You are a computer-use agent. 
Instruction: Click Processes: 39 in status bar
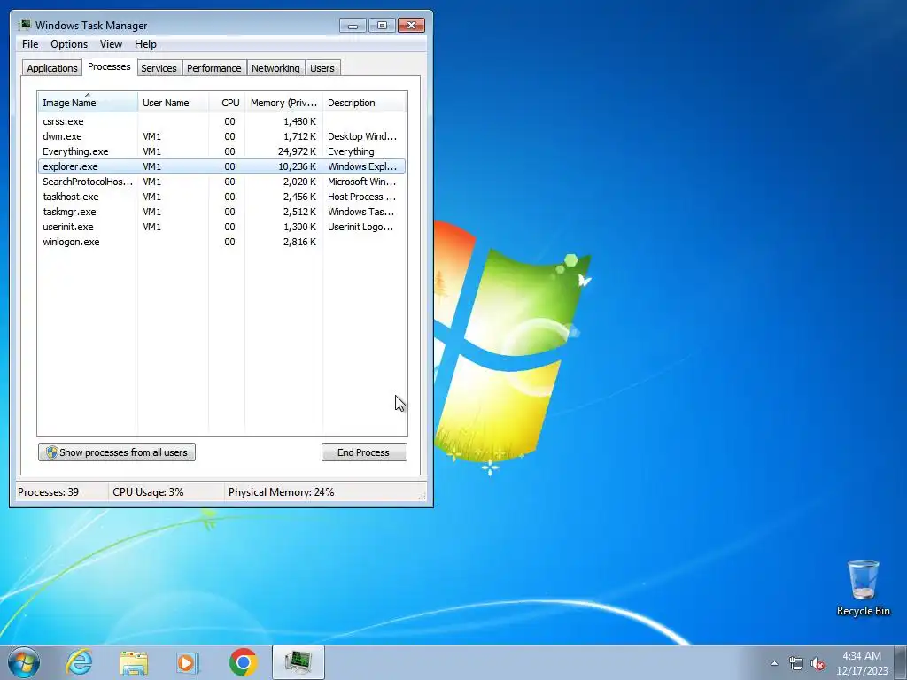click(48, 492)
